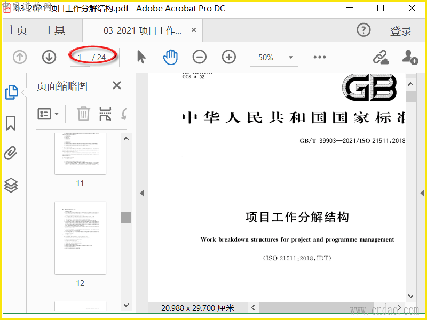
Task: Expand the right tools pane arrow
Action: coord(422,193)
